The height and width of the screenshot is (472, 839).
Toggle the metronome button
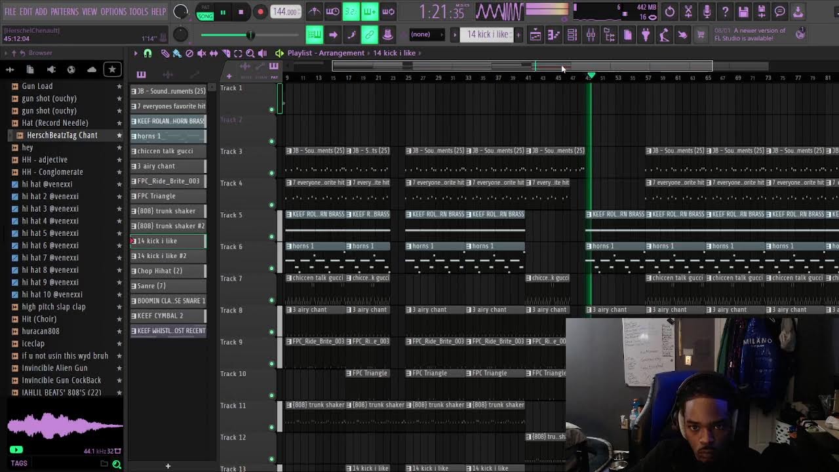[x=315, y=11]
